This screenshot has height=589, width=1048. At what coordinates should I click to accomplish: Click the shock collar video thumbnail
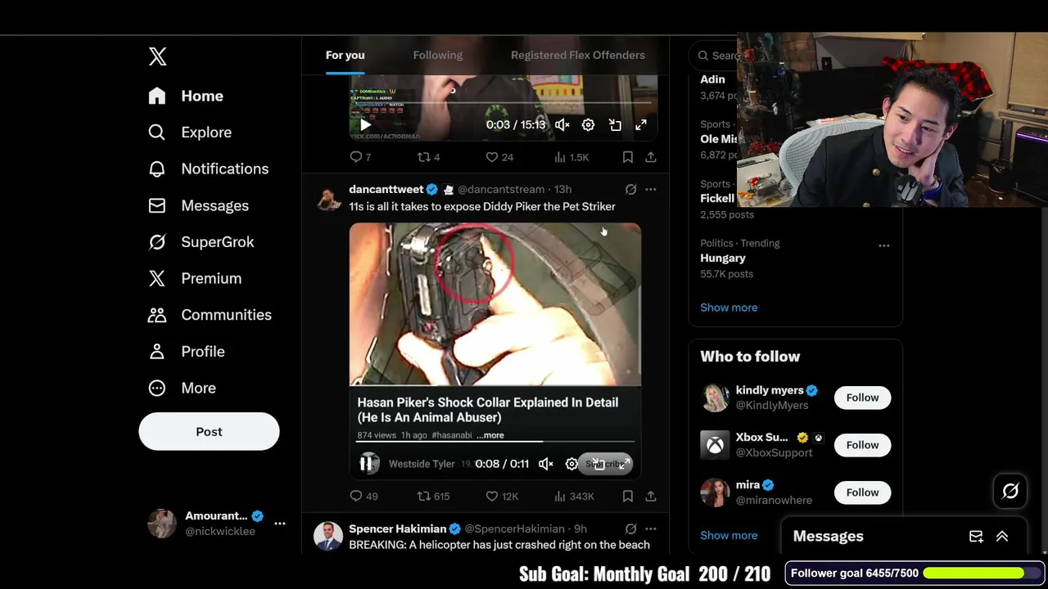[495, 304]
